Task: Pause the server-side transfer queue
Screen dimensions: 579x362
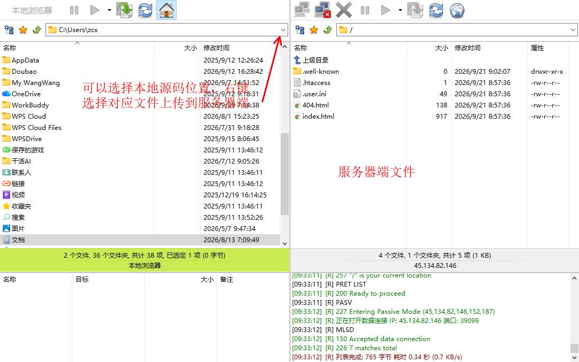Action: [x=365, y=10]
